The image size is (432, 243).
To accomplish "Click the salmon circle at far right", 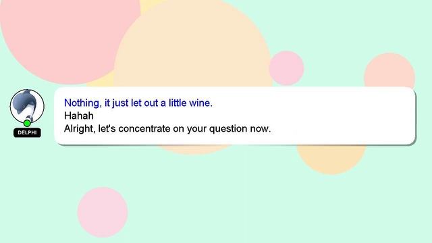I will (389, 72).
